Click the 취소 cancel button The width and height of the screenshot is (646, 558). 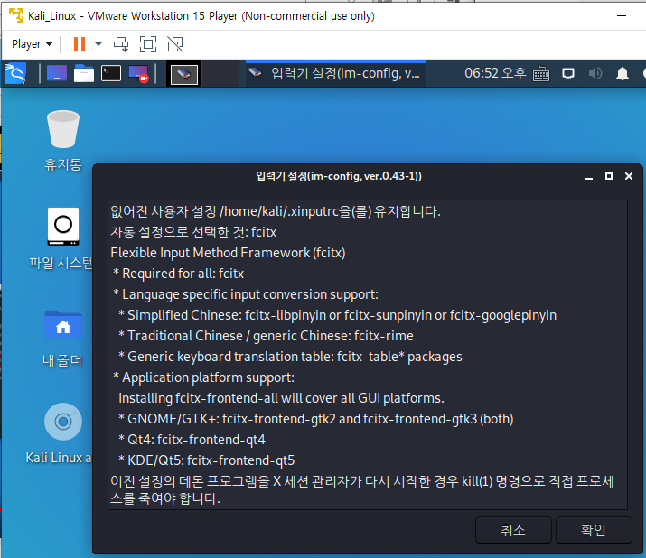513,530
